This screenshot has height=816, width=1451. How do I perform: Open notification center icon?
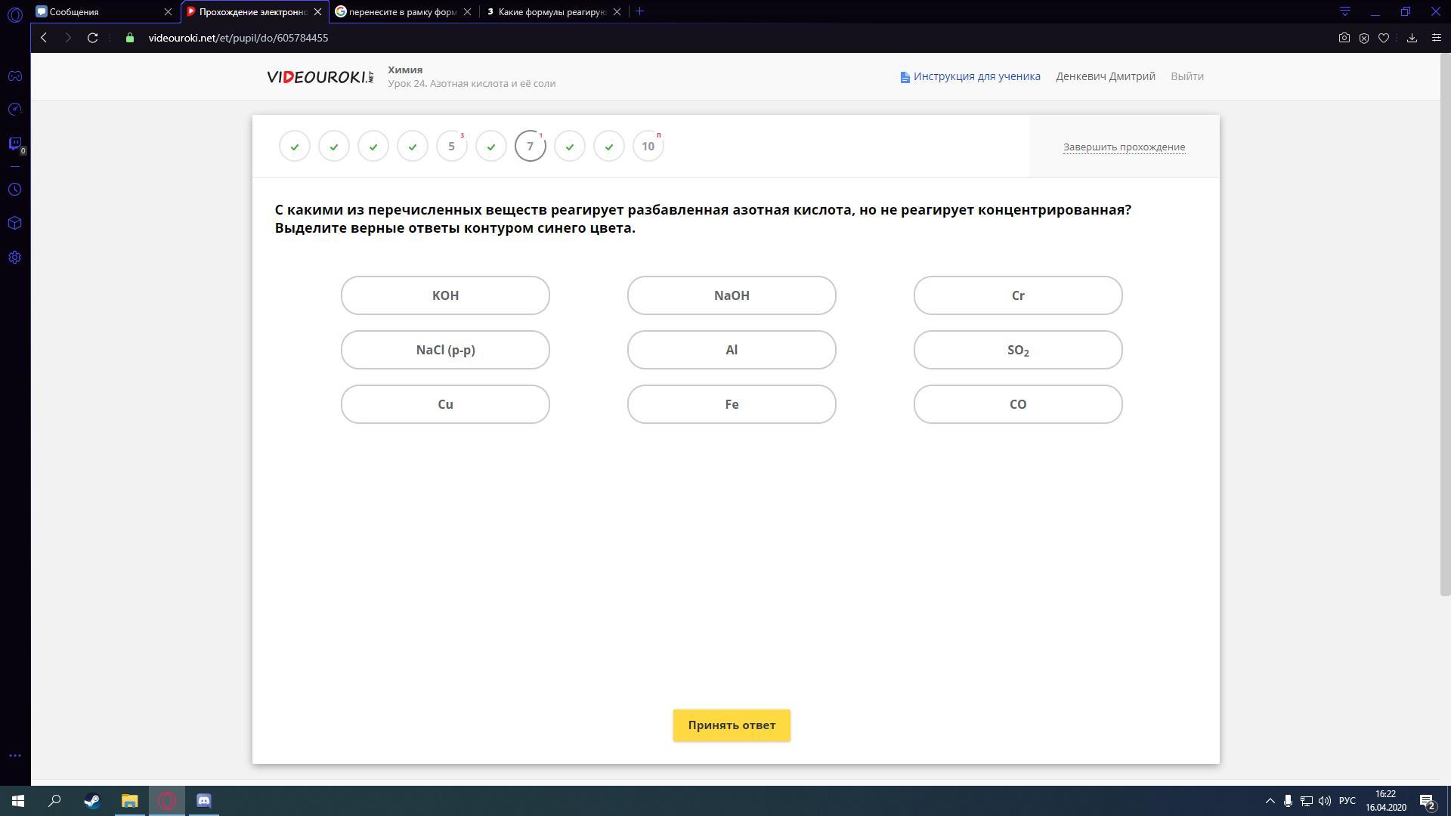click(1427, 801)
